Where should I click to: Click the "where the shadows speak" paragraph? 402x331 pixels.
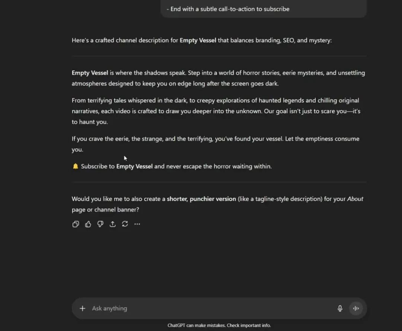[218, 78]
